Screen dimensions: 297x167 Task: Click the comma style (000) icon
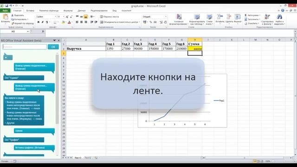[x=155, y=22]
